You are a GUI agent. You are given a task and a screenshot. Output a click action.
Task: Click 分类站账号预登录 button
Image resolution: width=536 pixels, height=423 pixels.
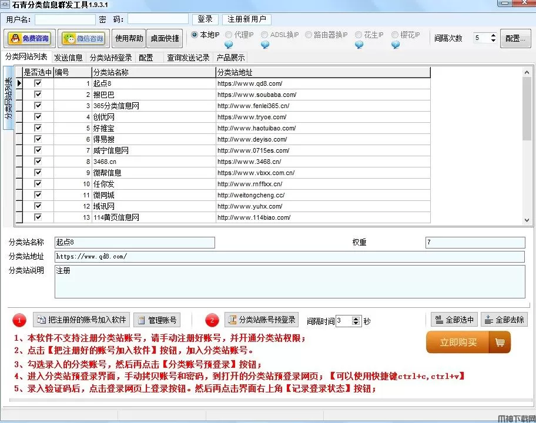[x=261, y=320]
